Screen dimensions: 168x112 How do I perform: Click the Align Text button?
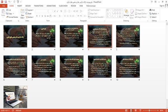pos(93,13)
